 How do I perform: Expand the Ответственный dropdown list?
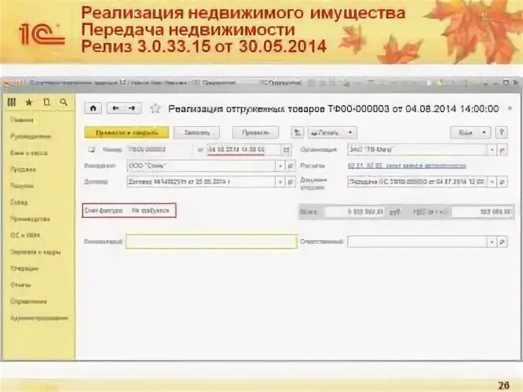[x=492, y=241]
